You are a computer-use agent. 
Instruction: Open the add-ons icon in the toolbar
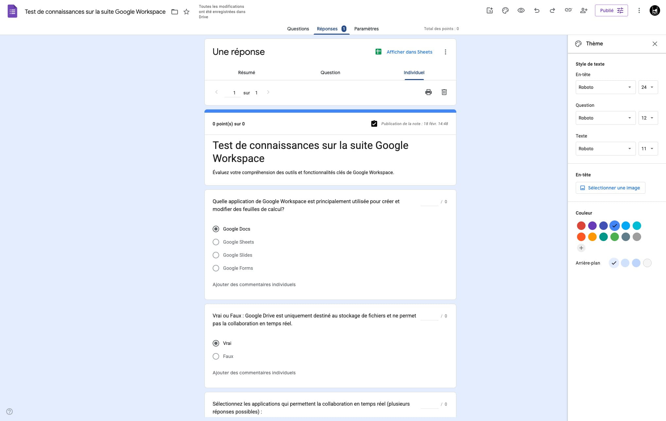click(x=490, y=10)
